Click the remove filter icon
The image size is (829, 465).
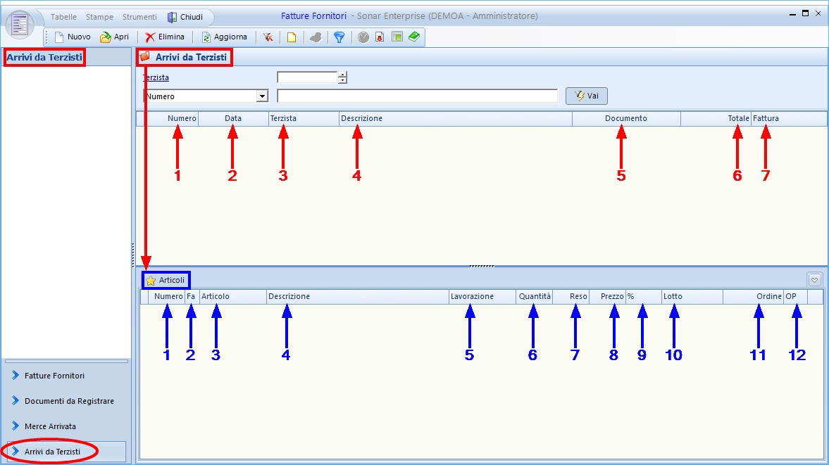(x=268, y=37)
